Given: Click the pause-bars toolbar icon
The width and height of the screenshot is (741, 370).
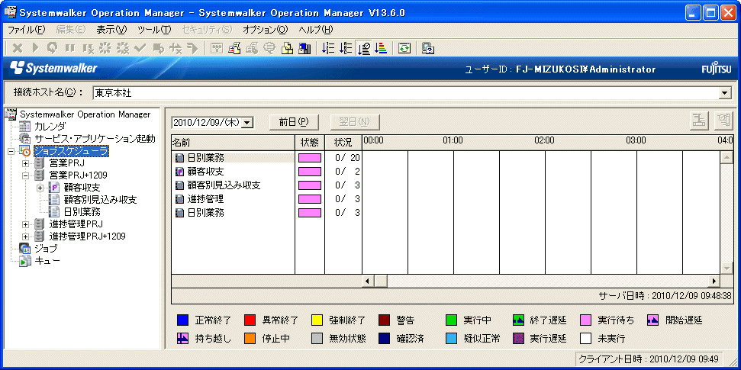Looking at the screenshot, I should (x=70, y=48).
